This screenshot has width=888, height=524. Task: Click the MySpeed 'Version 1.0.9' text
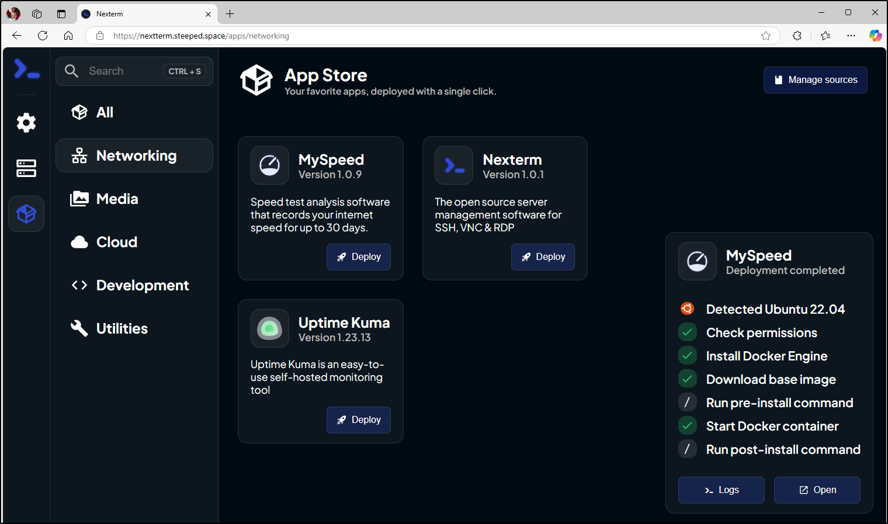pyautogui.click(x=330, y=175)
